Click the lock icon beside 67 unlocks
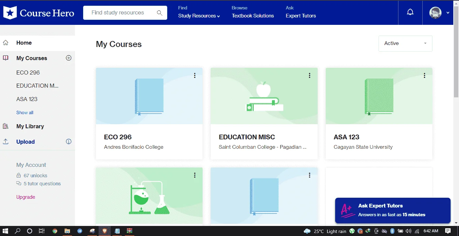The width and height of the screenshot is (459, 236). pyautogui.click(x=19, y=176)
